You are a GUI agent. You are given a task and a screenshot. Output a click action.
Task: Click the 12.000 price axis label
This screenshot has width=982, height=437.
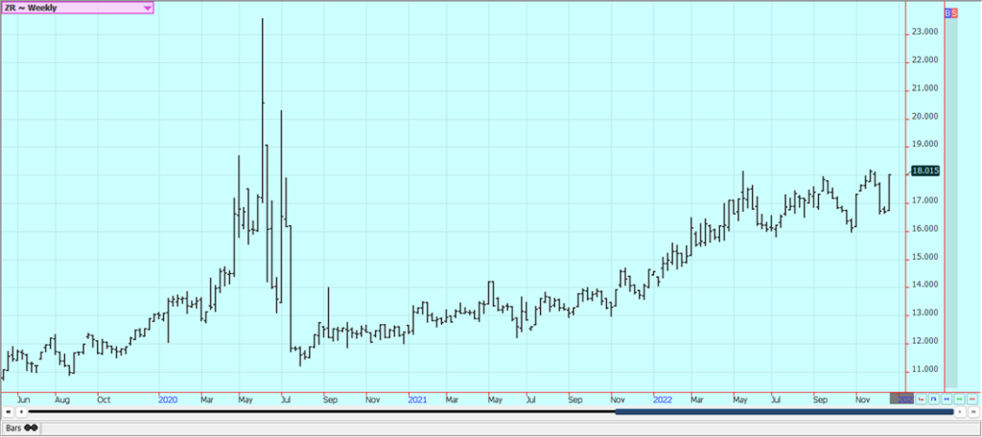click(925, 341)
